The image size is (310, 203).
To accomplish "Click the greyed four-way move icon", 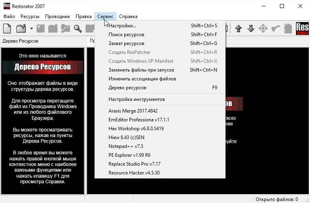I will [263, 29].
